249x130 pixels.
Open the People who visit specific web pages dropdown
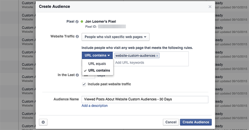[x=115, y=37]
